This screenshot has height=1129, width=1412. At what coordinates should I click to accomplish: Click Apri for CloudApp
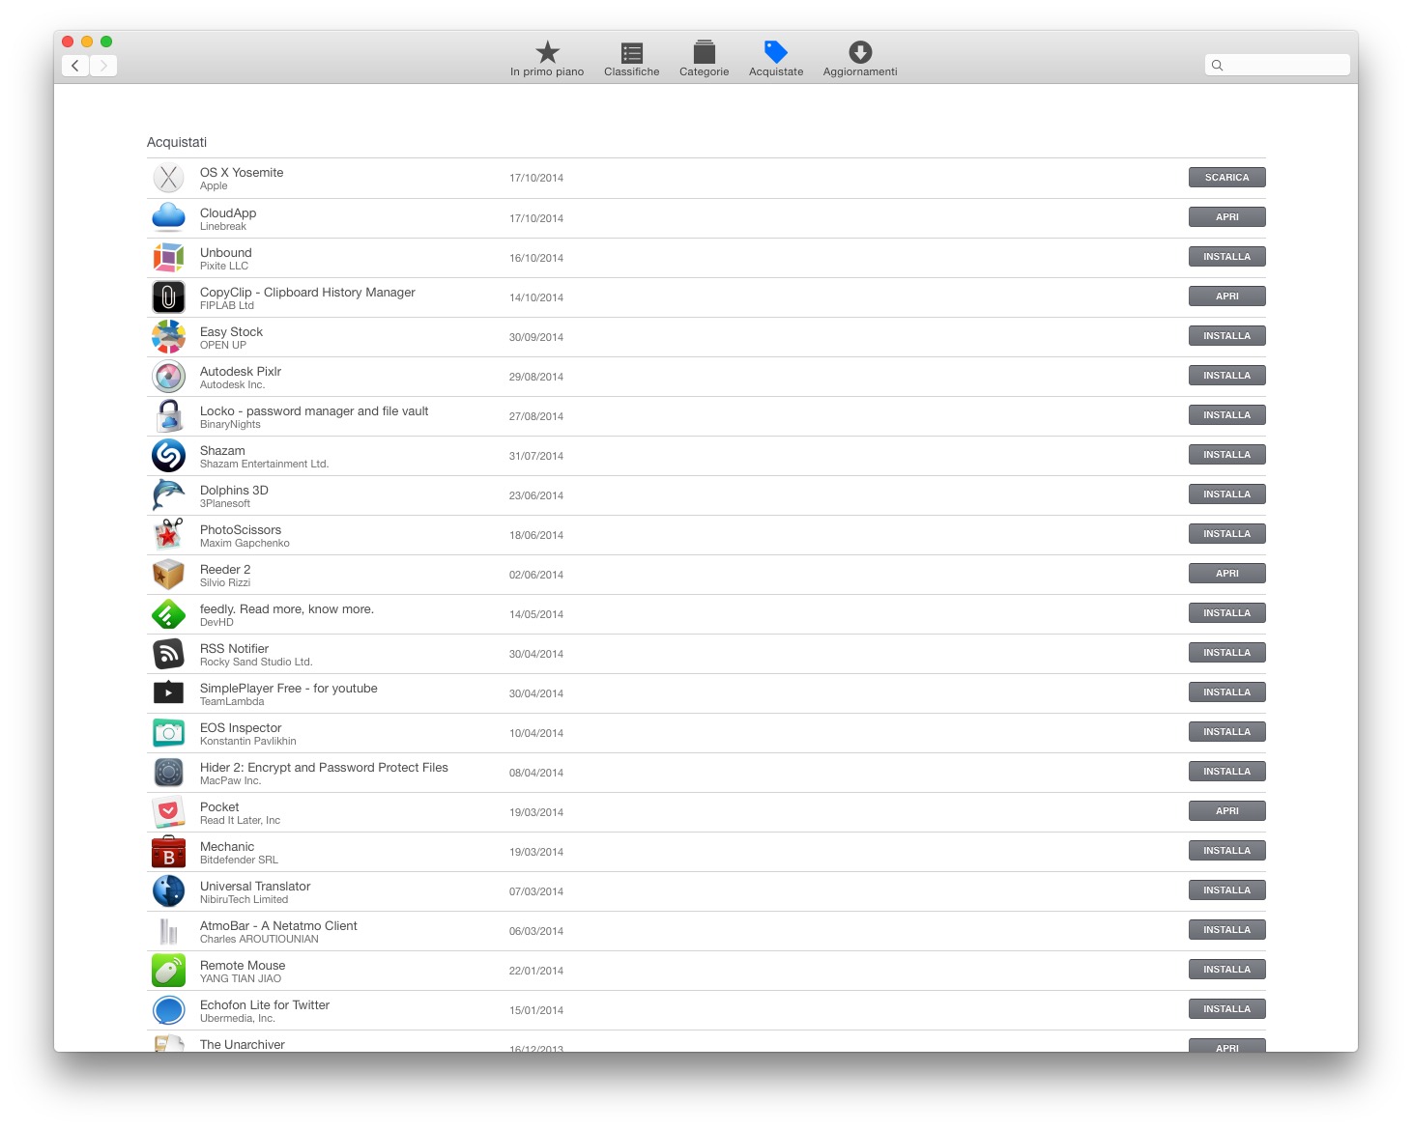pos(1227,217)
